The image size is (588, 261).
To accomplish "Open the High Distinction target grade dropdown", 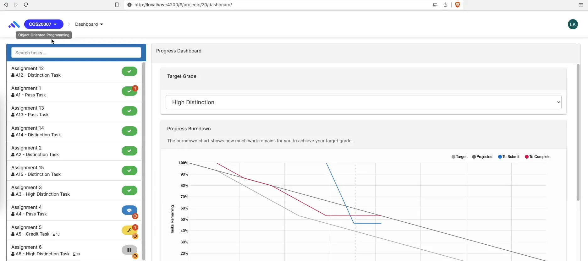I will [363, 102].
